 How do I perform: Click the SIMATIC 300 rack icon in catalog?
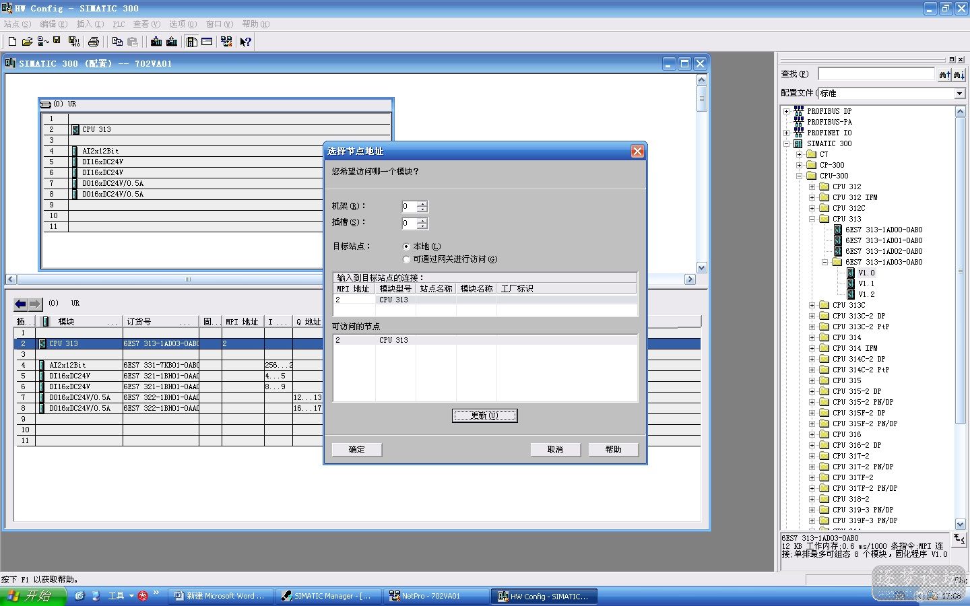click(798, 143)
